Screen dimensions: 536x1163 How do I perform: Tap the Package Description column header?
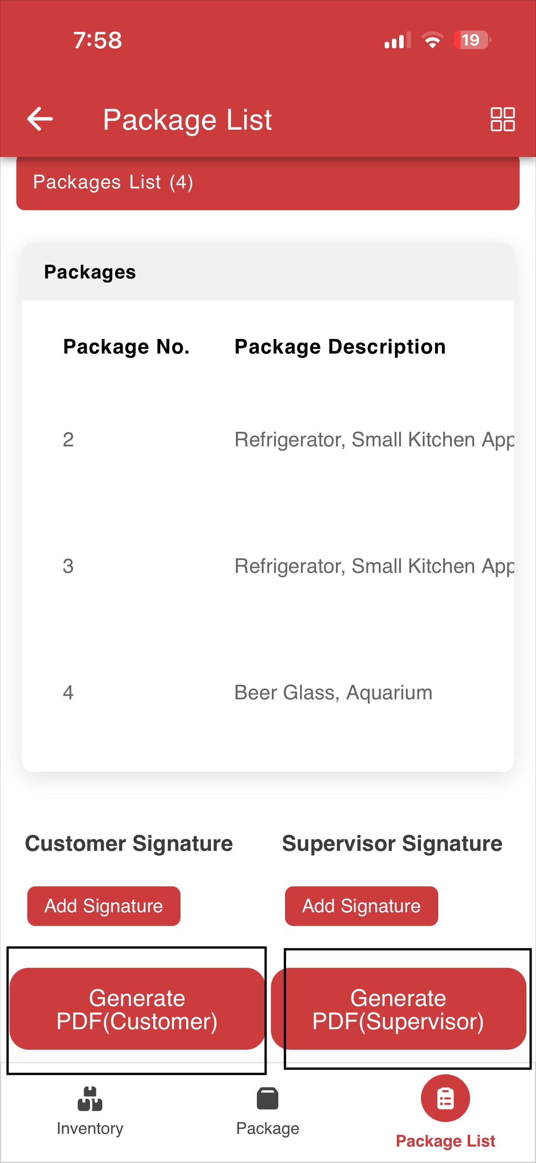[340, 347]
